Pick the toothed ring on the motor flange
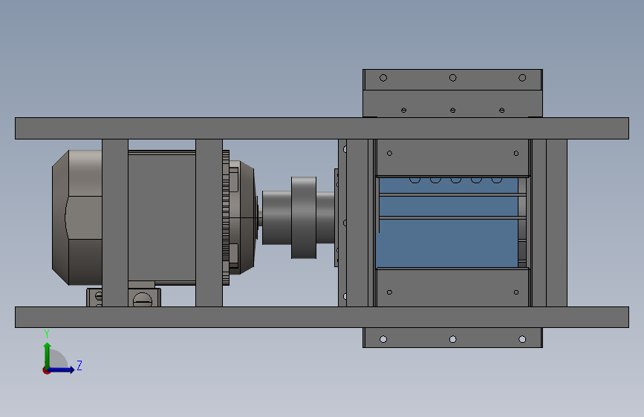Screen dimensions: 644x417 pyautogui.click(x=226, y=217)
